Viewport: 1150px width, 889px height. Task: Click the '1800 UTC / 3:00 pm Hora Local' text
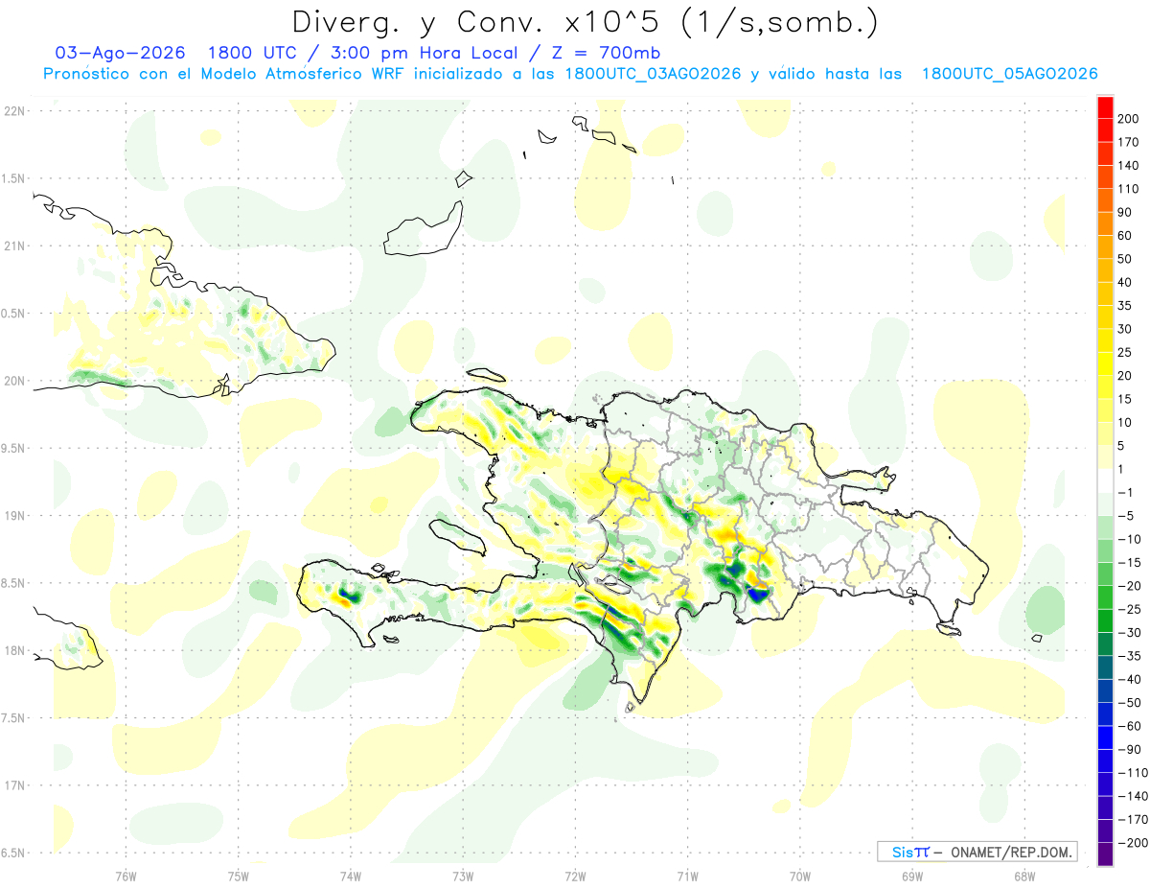(x=367, y=53)
